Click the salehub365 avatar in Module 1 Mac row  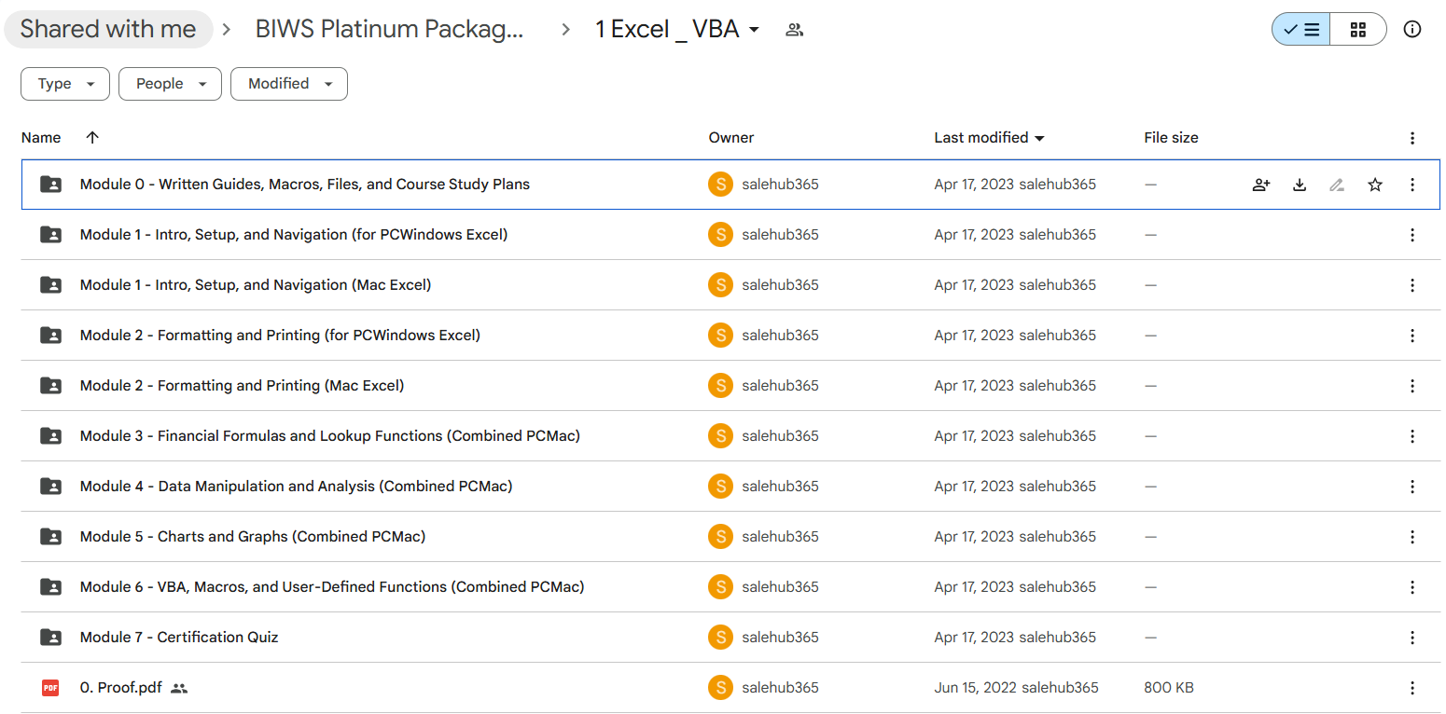click(720, 285)
